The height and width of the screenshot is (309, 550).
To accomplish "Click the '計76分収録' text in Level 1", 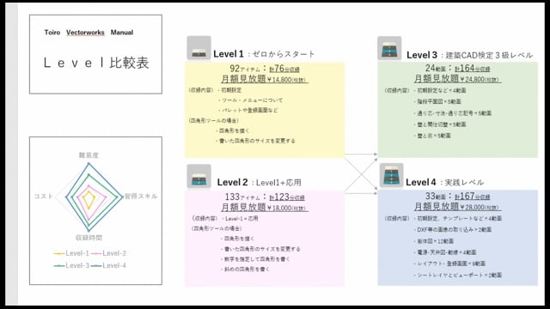I will pos(284,69).
